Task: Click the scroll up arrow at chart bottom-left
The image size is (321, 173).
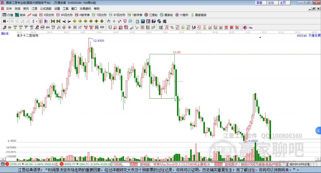Action: tap(3, 159)
